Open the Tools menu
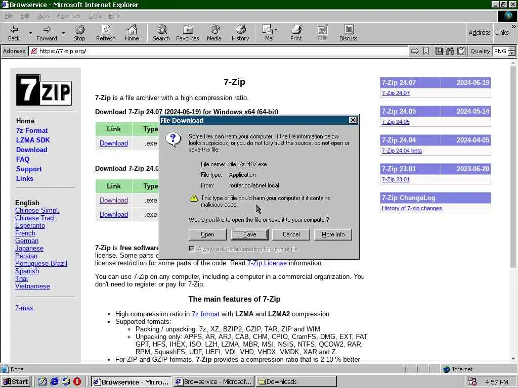 (x=95, y=16)
